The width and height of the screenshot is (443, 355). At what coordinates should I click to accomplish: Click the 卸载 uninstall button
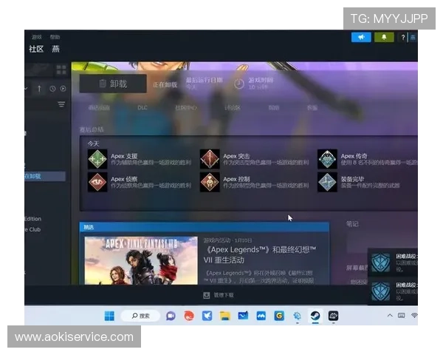click(x=113, y=84)
